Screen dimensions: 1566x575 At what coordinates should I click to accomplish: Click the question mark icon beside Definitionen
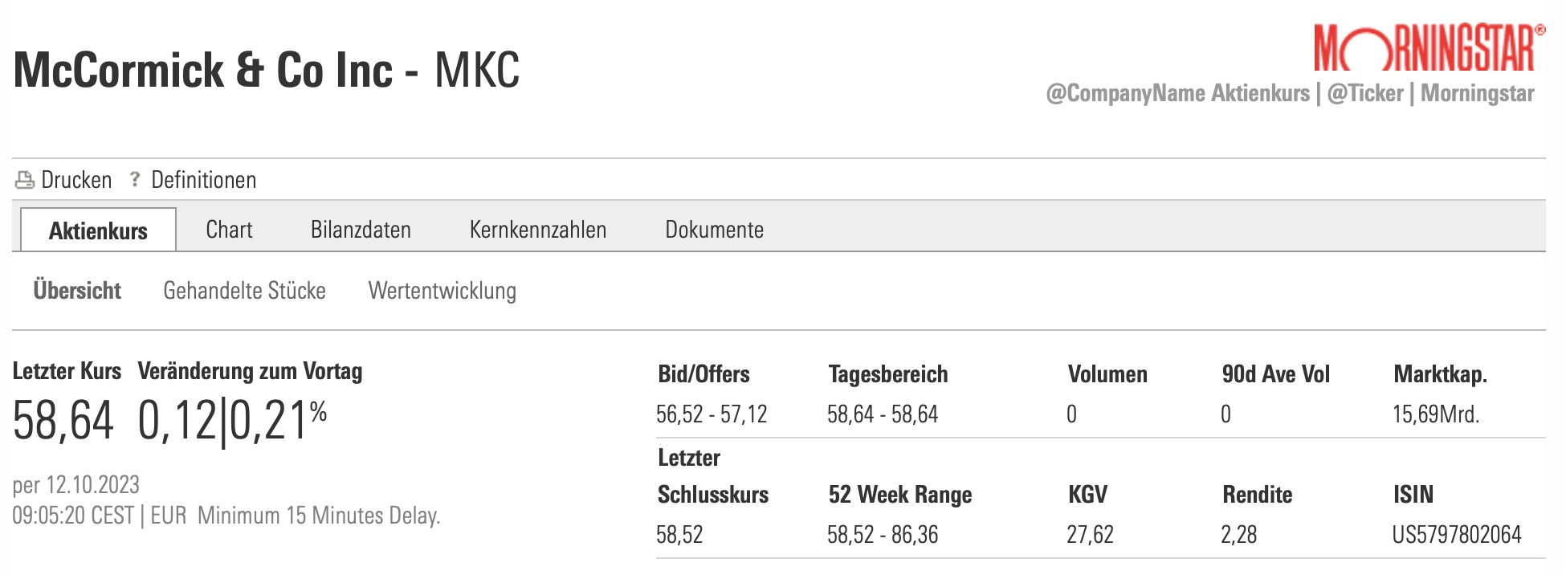pyautogui.click(x=135, y=180)
